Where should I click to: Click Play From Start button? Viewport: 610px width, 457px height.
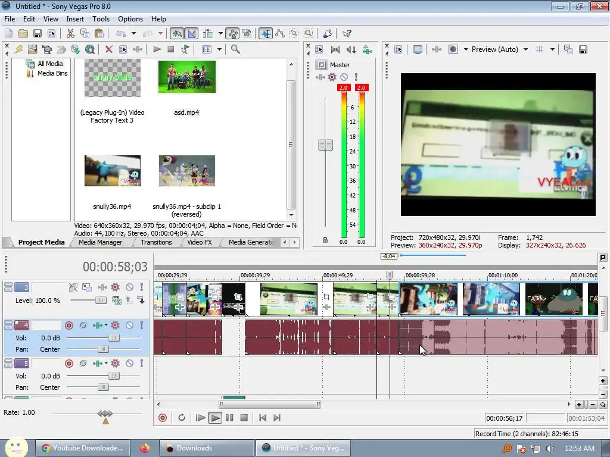tap(200, 418)
